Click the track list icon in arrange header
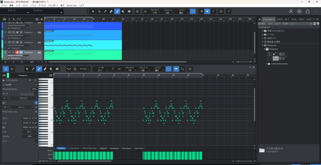The height and width of the screenshot is (165, 321). point(4,19)
